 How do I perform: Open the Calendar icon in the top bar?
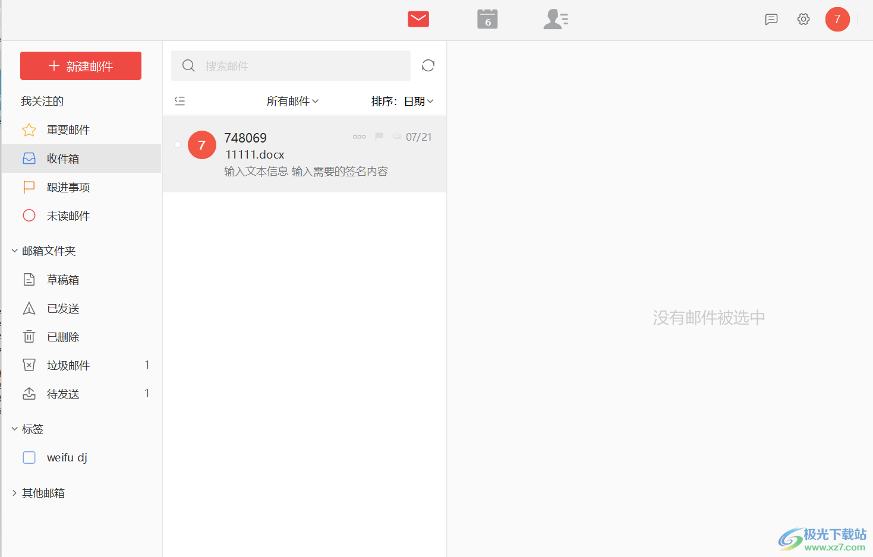pos(487,19)
